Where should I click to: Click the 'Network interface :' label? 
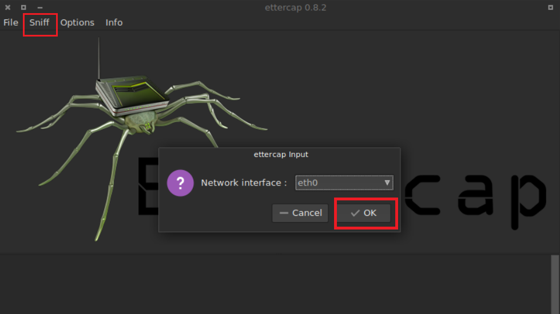[x=244, y=183]
